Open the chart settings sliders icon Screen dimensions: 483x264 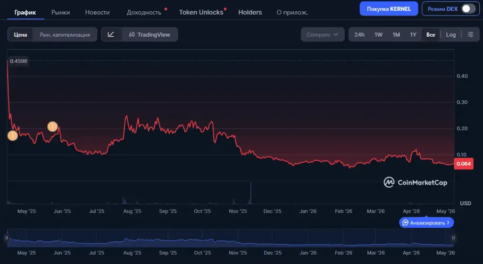470,34
